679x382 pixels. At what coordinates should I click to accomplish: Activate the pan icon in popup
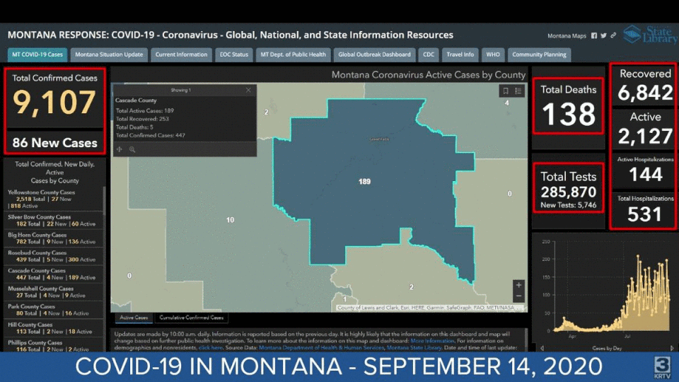119,149
